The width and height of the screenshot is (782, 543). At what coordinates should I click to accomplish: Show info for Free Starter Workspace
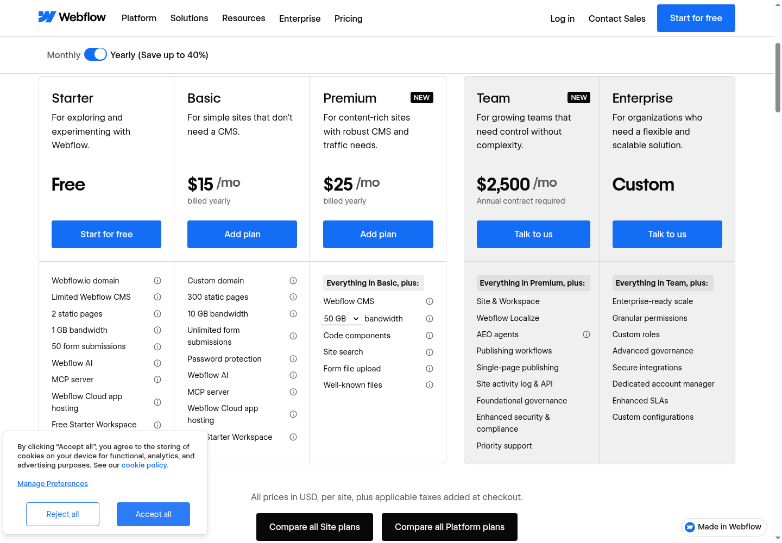(157, 425)
